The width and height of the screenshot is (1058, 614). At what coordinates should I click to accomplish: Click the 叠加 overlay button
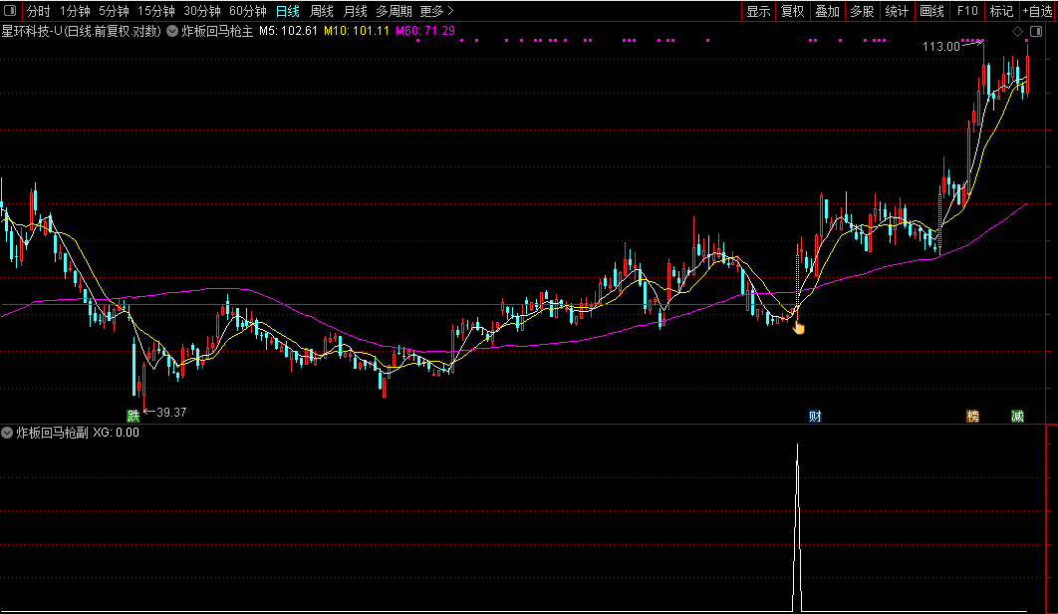827,12
